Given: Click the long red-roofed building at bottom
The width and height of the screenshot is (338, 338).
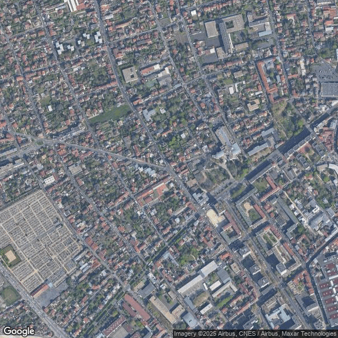Looking at the screenshot, I should click(137, 308).
